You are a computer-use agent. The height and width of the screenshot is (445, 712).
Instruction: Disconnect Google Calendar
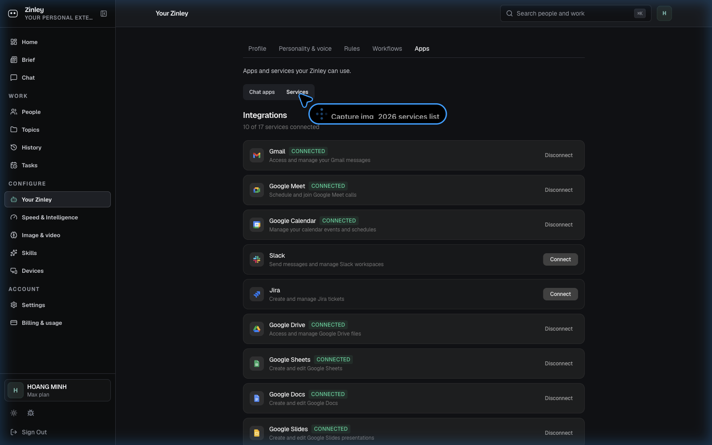[559, 225]
